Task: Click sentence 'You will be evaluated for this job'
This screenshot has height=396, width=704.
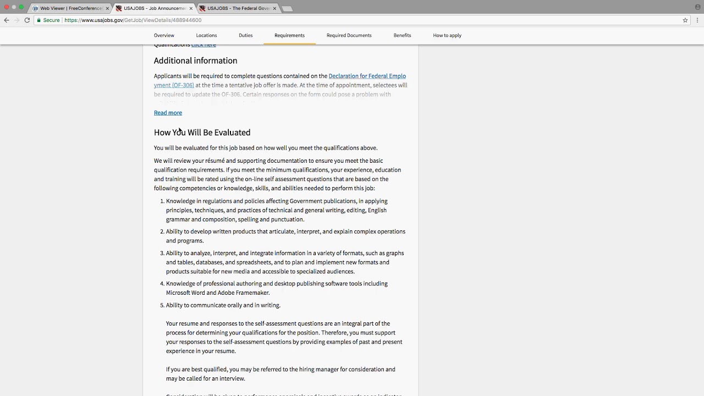Action: (x=266, y=148)
